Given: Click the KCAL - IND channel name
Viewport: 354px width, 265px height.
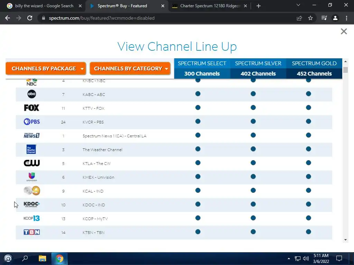Looking at the screenshot, I should pyautogui.click(x=93, y=191).
